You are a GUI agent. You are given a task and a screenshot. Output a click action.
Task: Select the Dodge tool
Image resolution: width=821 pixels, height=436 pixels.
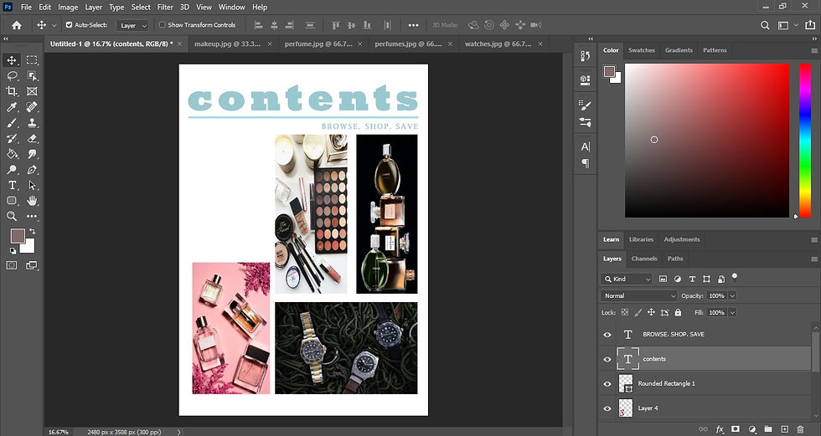tap(12, 170)
